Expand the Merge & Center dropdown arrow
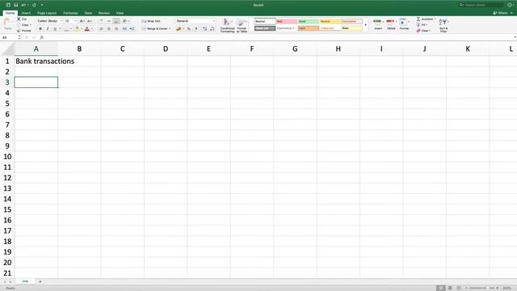The height and width of the screenshot is (291, 517). click(x=170, y=29)
